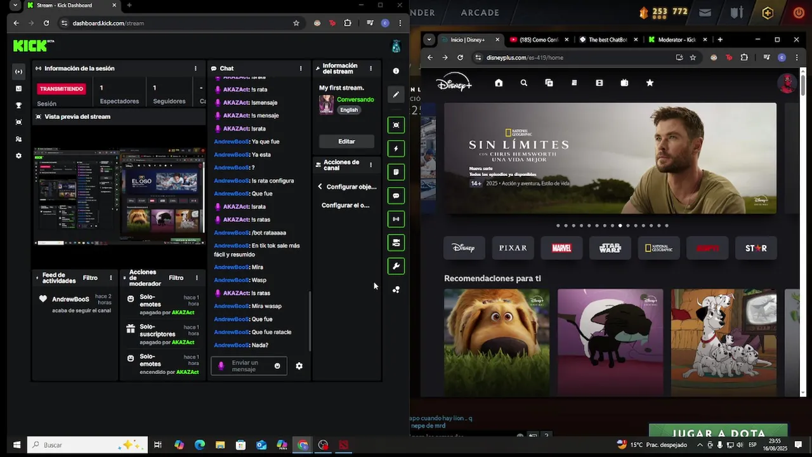Click the info circle icon in right rail

coord(396,71)
